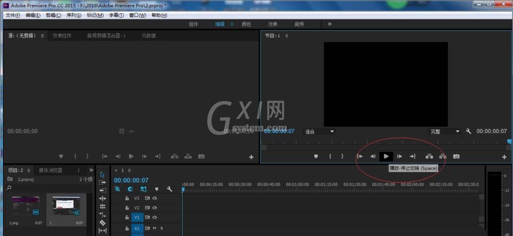Select the 1.png thumbnail in Project panel
Screen dimensions: 513x236
click(26, 206)
